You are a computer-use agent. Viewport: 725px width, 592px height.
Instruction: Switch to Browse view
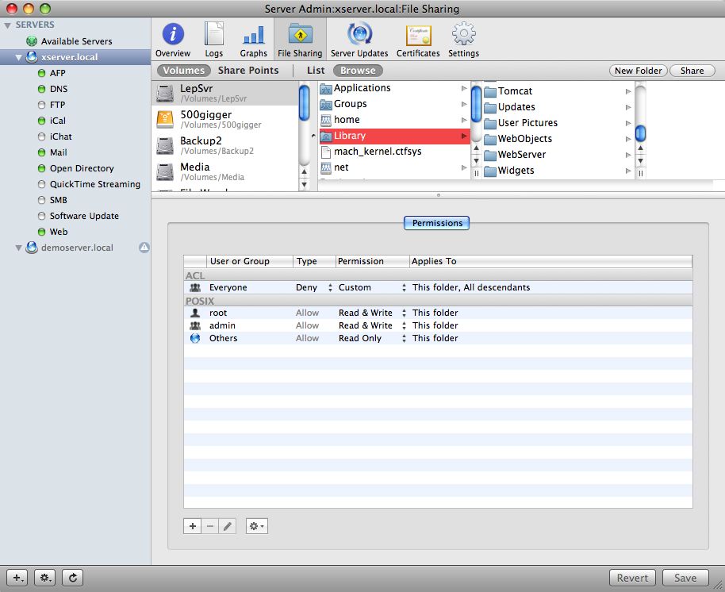[x=358, y=71]
